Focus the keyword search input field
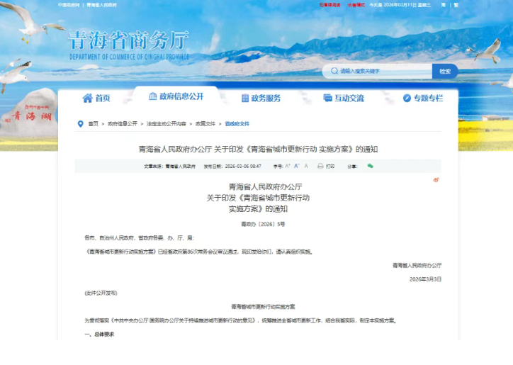This screenshot has height=365, width=513. click(x=383, y=71)
